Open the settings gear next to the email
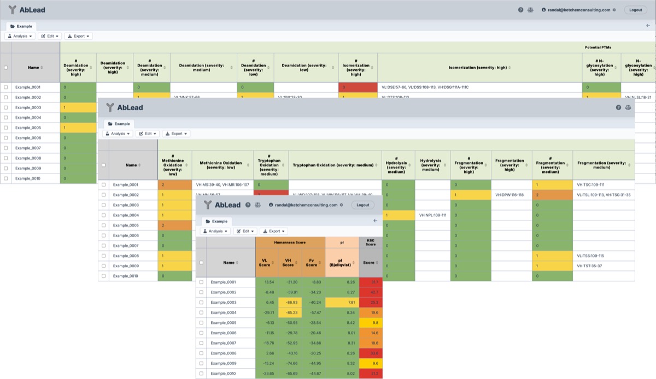This screenshot has width=656, height=379. 341,205
